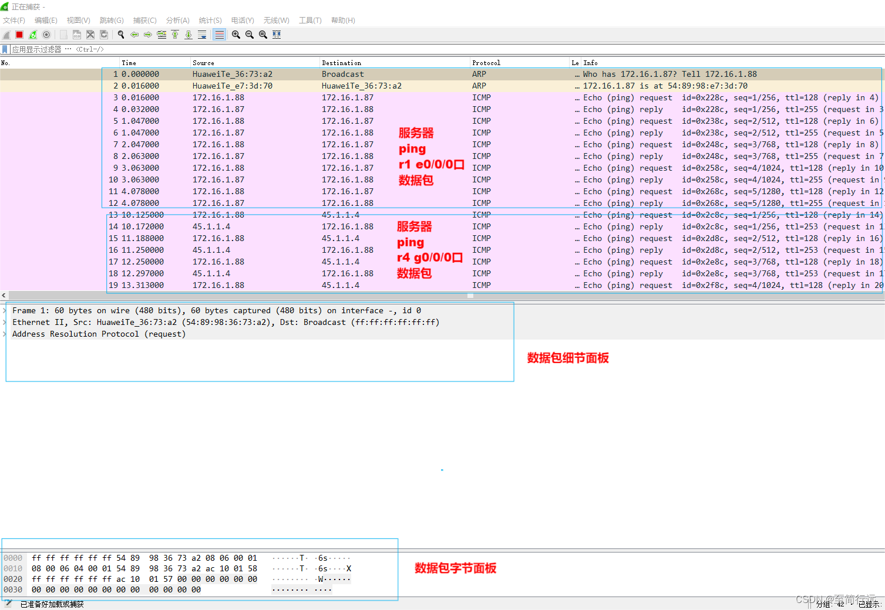Click Go to specified packet icon
This screenshot has height=610, width=885.
[161, 35]
